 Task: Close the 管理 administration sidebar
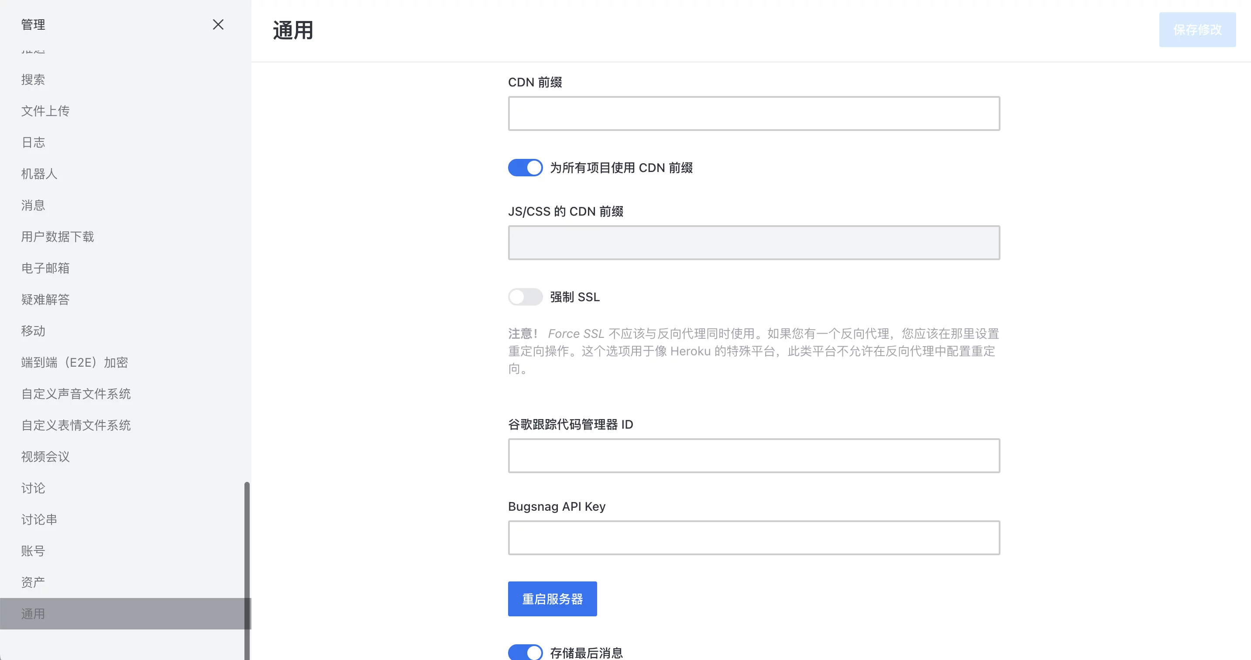click(x=218, y=25)
